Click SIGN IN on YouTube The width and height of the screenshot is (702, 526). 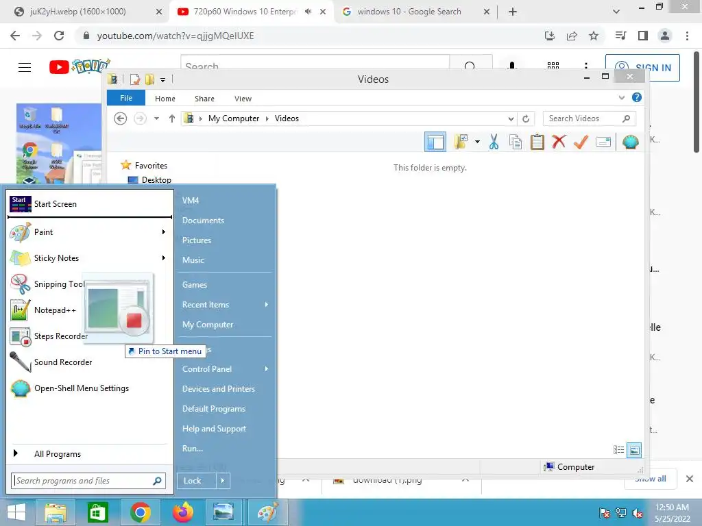click(x=642, y=68)
